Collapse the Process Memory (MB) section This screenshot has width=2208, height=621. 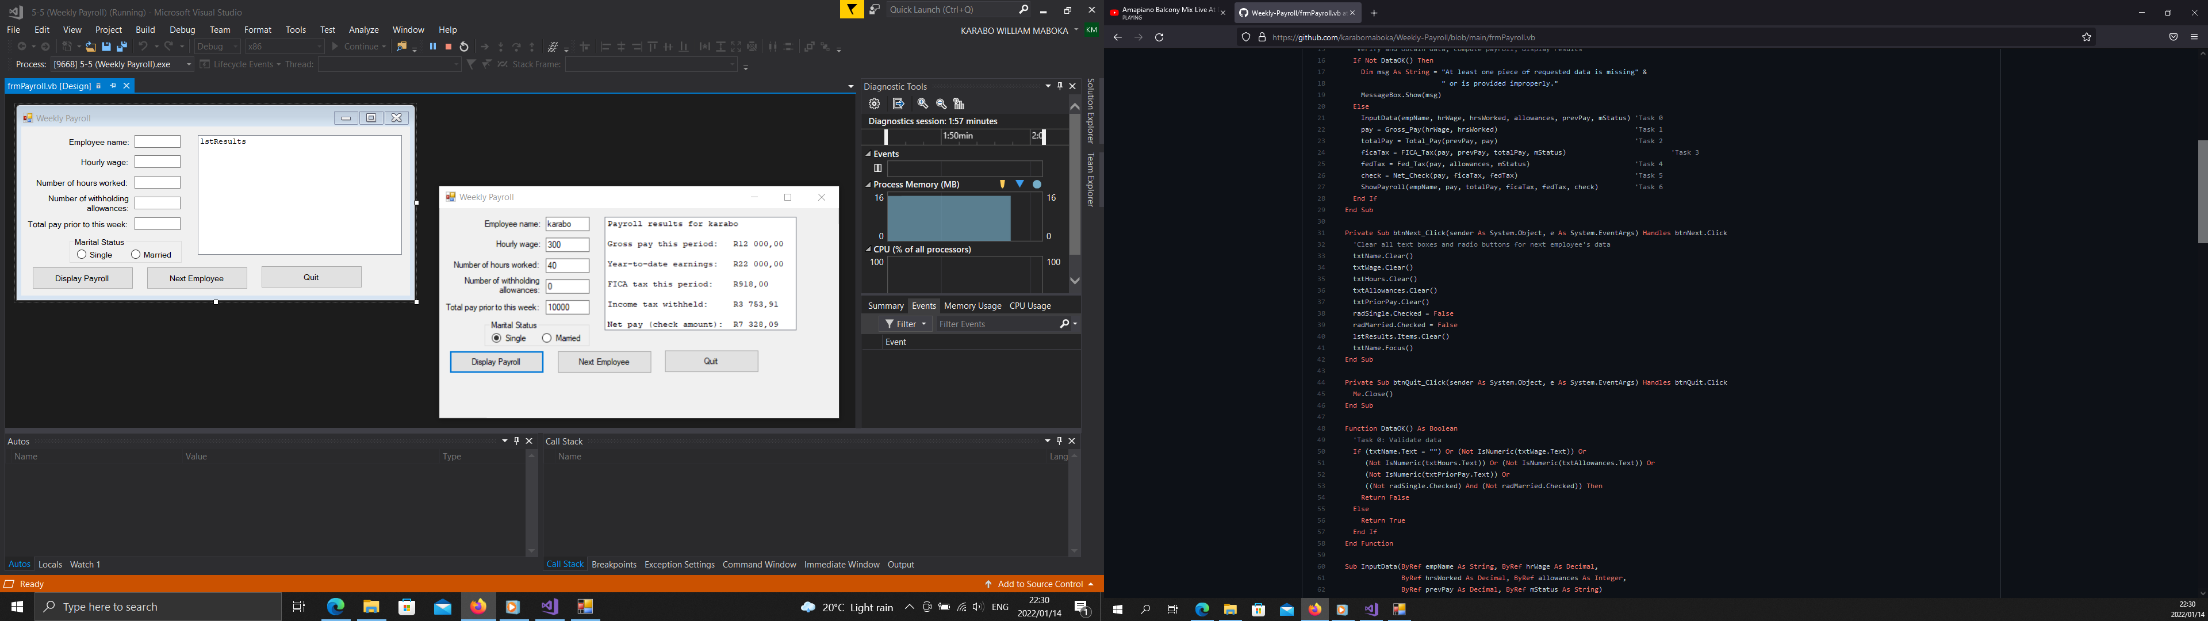pyautogui.click(x=868, y=185)
